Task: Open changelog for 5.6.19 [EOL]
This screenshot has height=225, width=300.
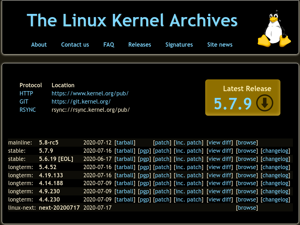Action: pyautogui.click(x=275, y=159)
